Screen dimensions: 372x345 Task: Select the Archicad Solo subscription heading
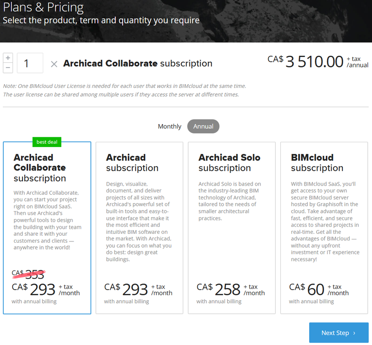(x=230, y=163)
